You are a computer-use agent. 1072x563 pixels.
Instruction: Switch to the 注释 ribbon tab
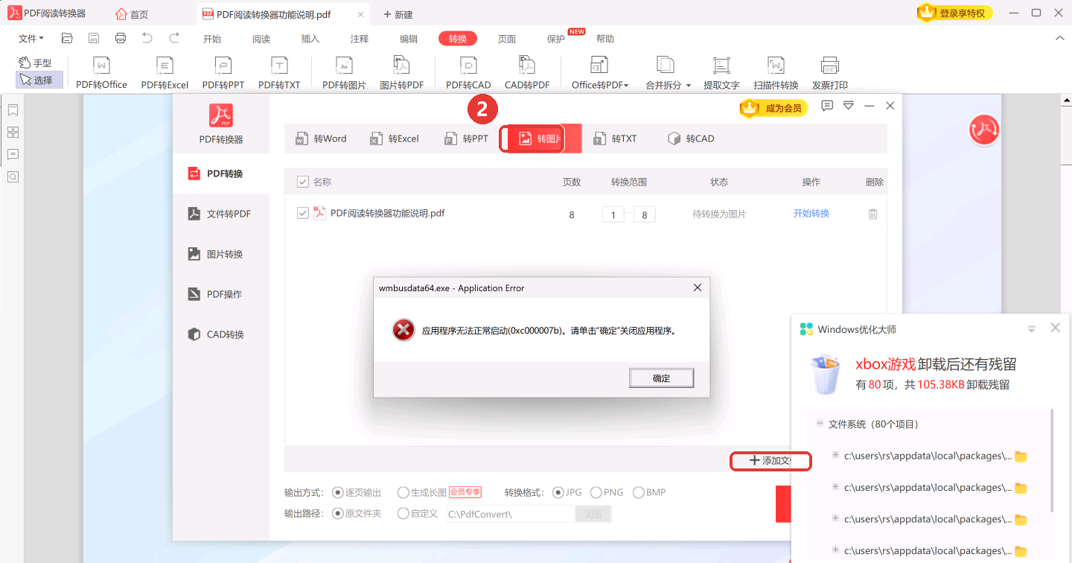(360, 39)
